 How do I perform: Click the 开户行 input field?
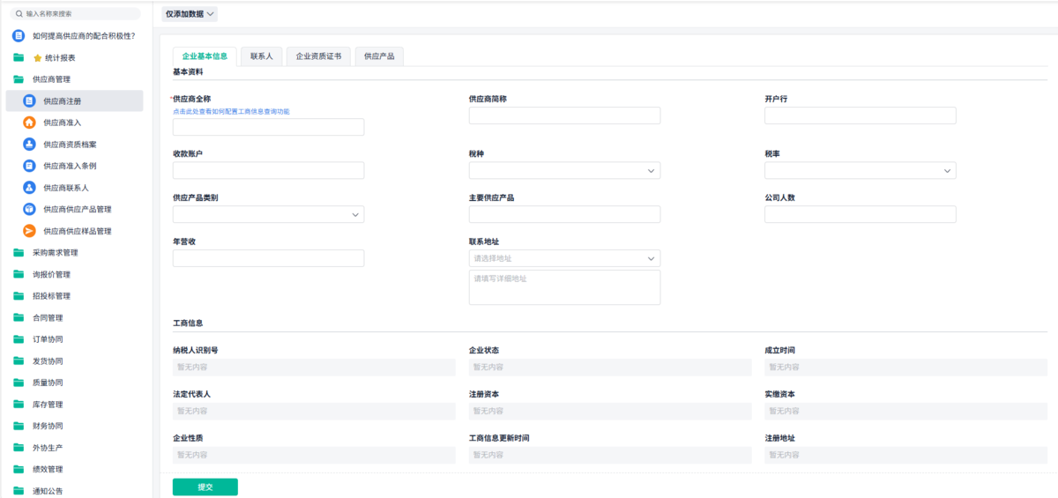[861, 115]
